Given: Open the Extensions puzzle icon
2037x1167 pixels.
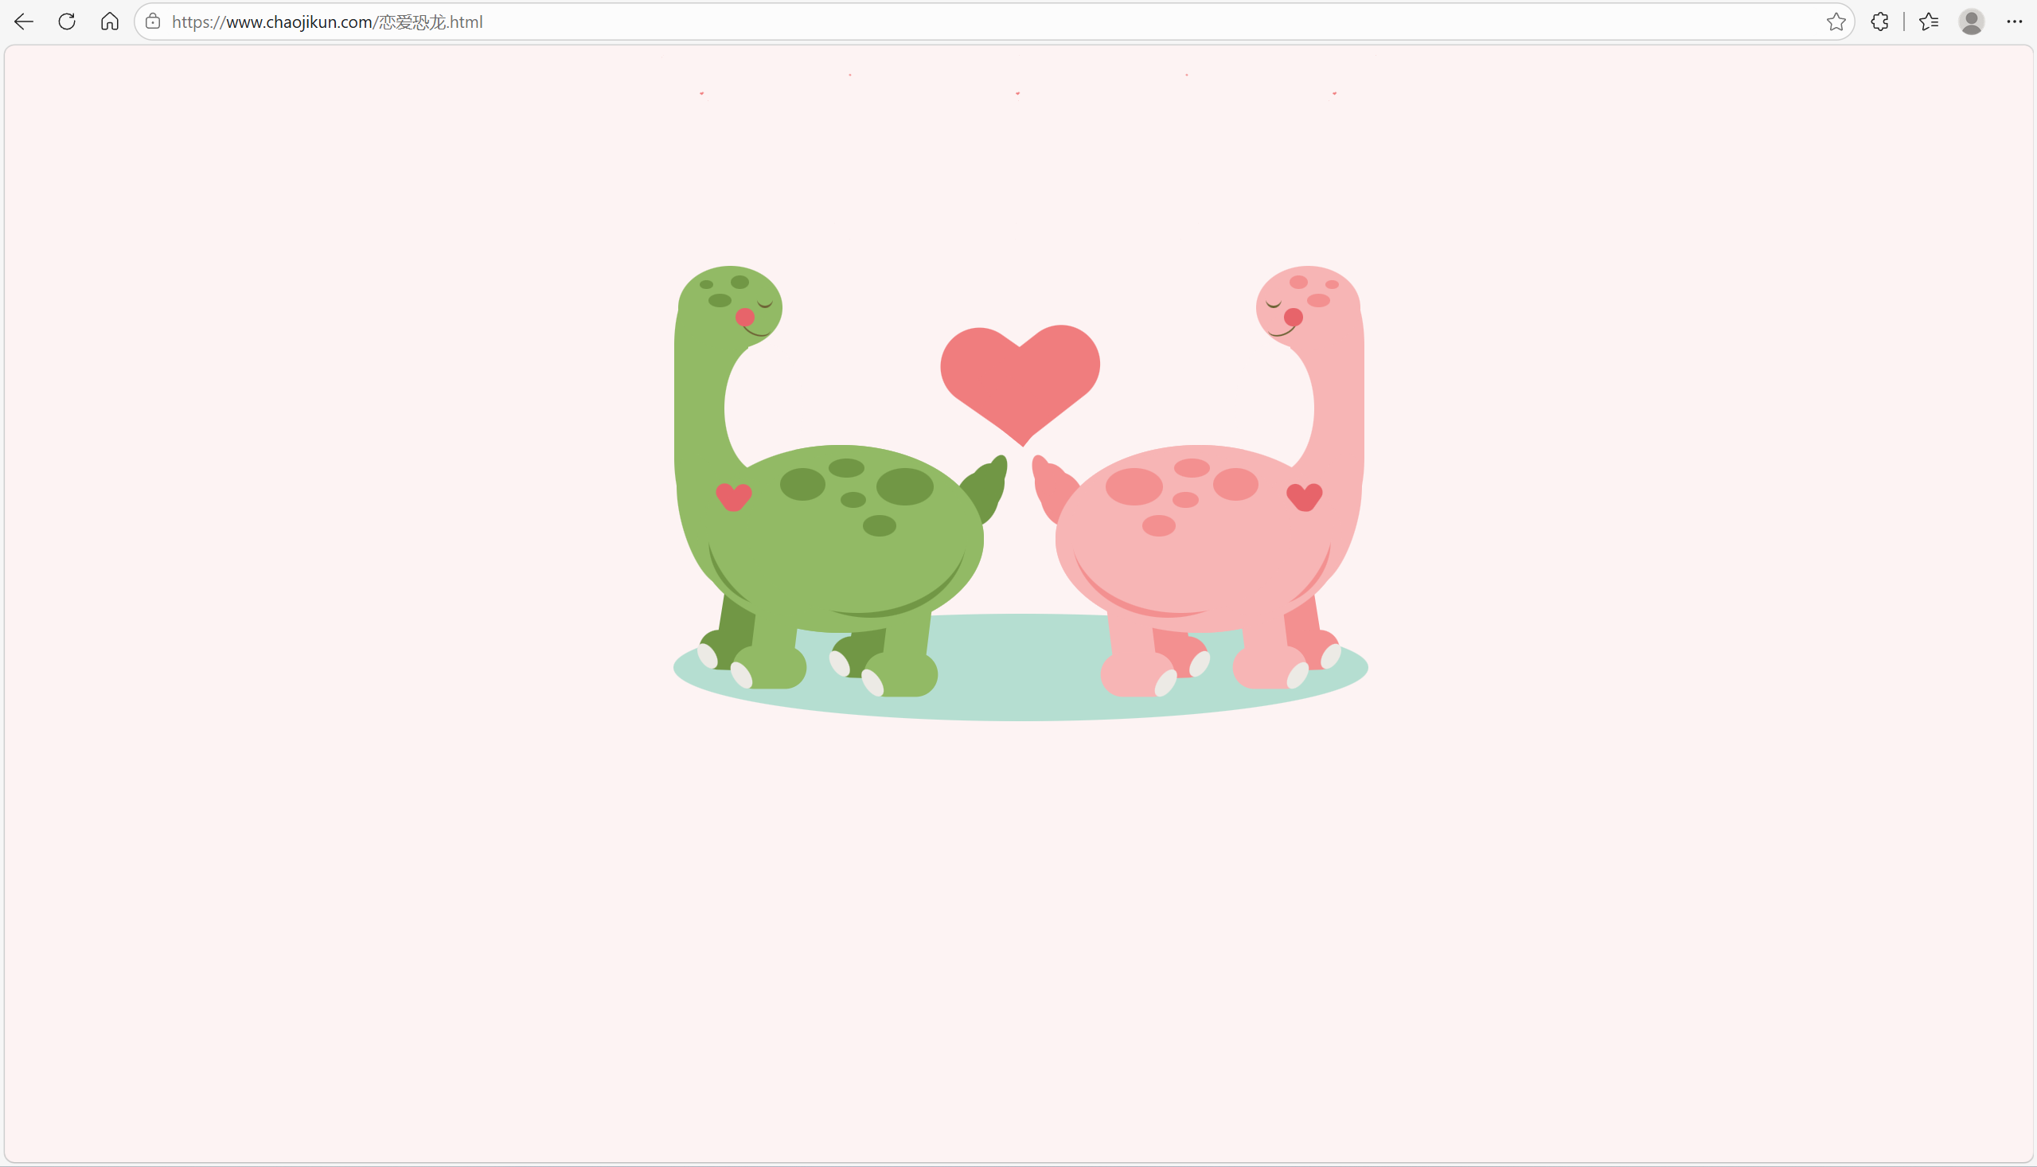Looking at the screenshot, I should coord(1879,21).
